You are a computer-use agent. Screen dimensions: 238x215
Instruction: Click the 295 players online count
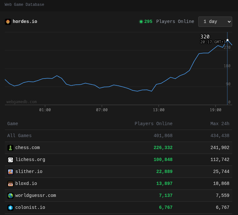click(148, 22)
